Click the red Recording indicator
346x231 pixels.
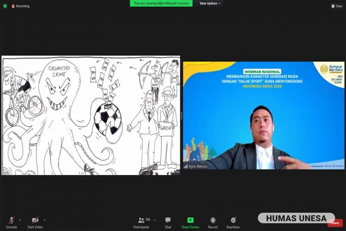[x=20, y=6]
